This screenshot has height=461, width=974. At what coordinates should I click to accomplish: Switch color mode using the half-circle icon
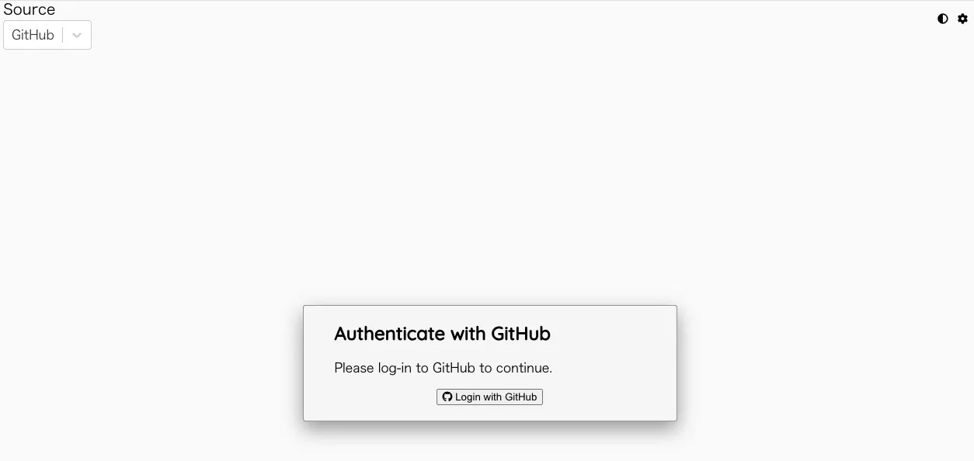click(943, 19)
